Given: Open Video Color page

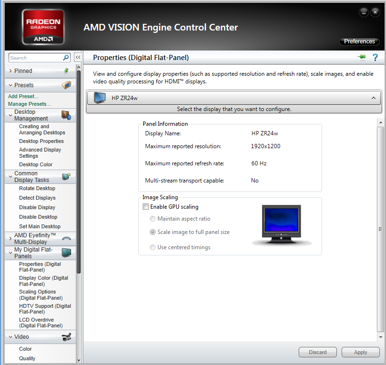Looking at the screenshot, I should point(25,349).
